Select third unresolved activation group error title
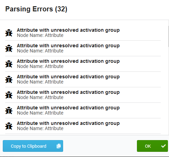 click(68, 61)
